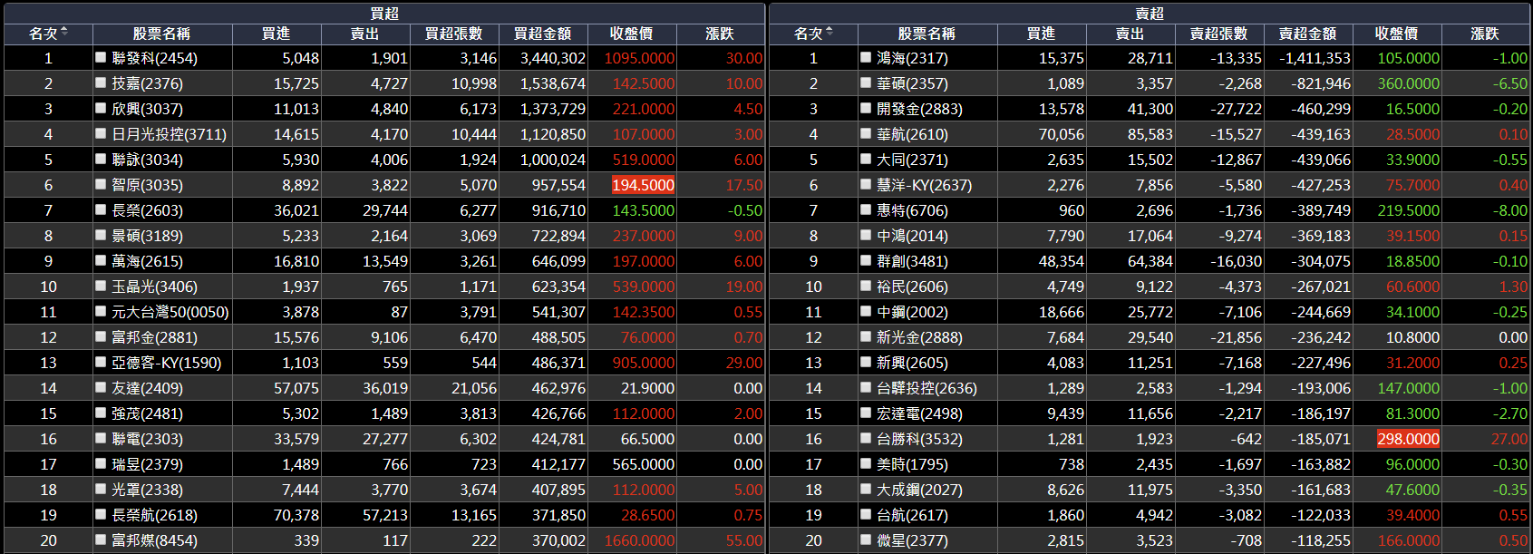The height and width of the screenshot is (554, 1533).
Task: Select checkbox beside 欣興(3037)
Action: tap(101, 108)
